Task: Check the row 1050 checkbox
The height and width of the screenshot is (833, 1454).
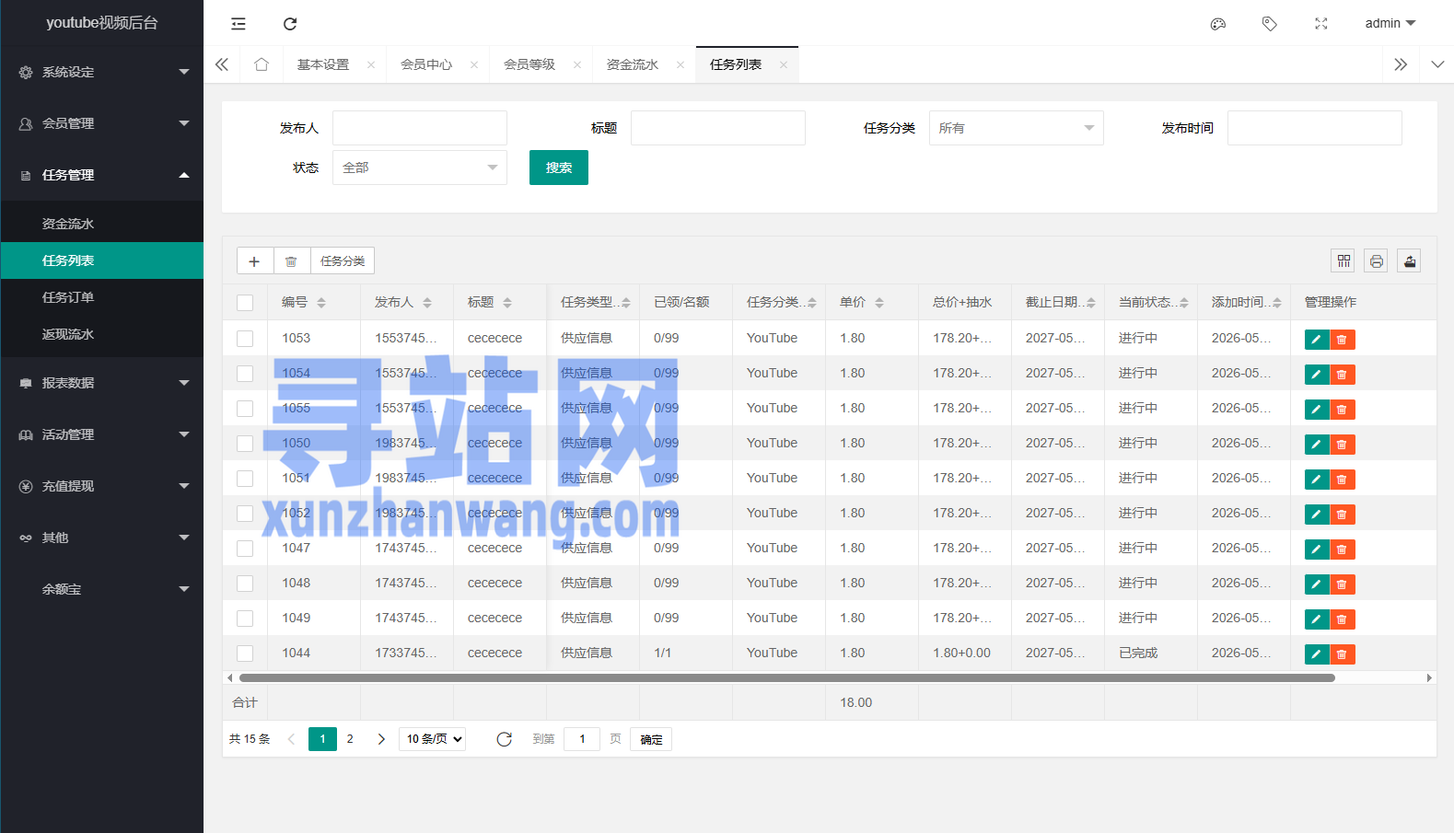Action: click(245, 444)
